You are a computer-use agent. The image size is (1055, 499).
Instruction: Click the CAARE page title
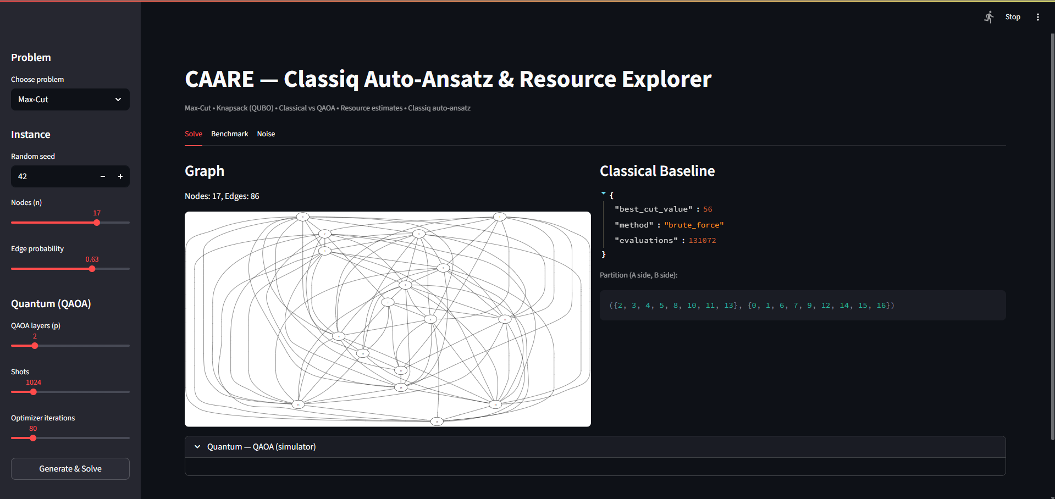tap(448, 79)
